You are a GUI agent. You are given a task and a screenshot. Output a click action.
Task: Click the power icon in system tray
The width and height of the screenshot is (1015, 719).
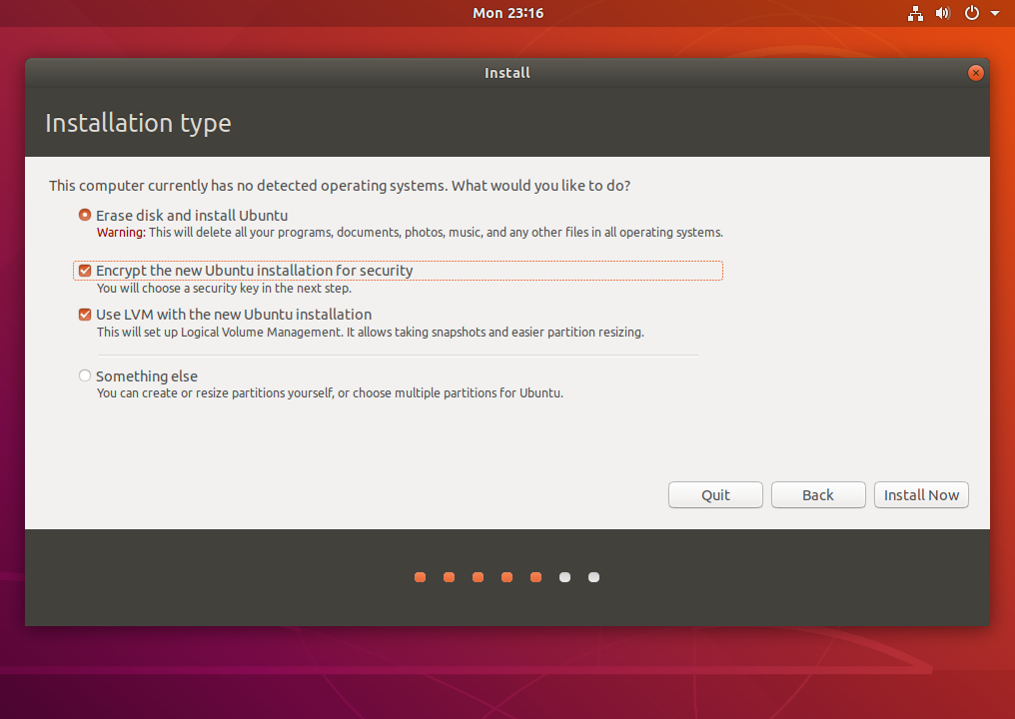(971, 13)
